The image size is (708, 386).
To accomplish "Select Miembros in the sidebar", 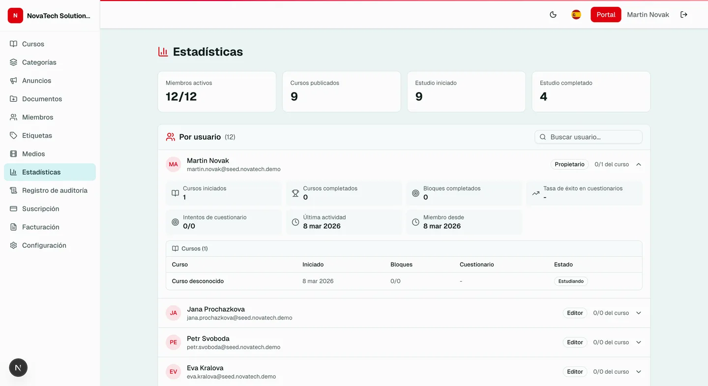I will pyautogui.click(x=37, y=117).
